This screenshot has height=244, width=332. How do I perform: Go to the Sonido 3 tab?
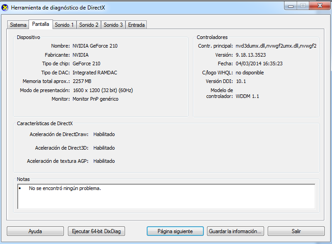coord(113,25)
